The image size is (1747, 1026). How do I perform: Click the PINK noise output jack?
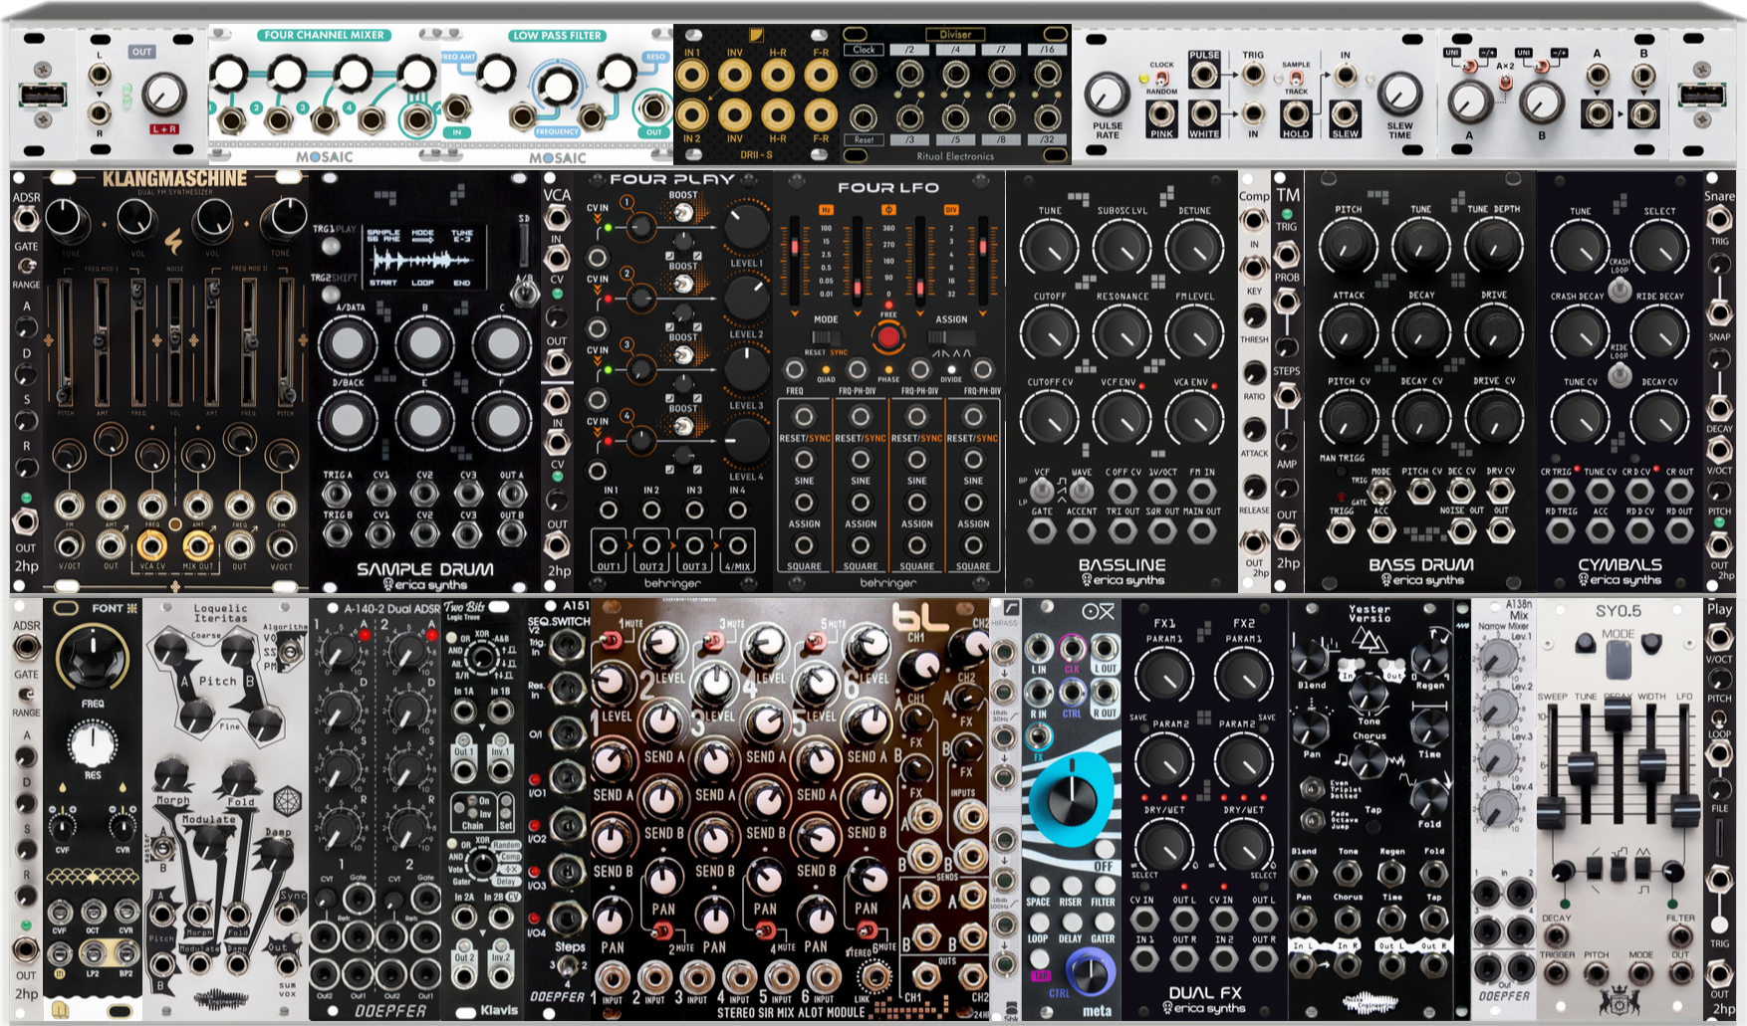coord(1161,113)
